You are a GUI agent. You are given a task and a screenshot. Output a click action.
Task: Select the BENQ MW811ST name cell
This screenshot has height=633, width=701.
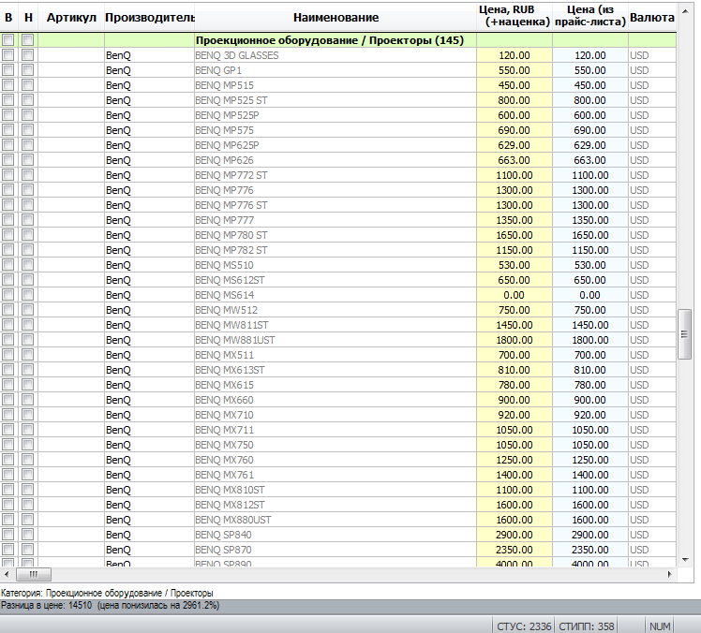336,325
